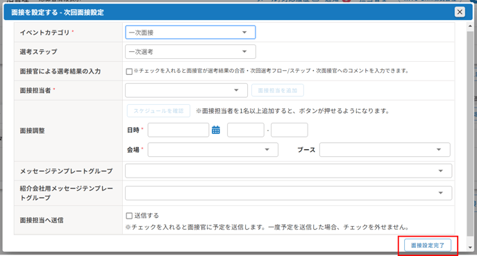Viewport: 477px width, 256px height.
Task: Close the 面接を設定する dialog
Action: (460, 12)
